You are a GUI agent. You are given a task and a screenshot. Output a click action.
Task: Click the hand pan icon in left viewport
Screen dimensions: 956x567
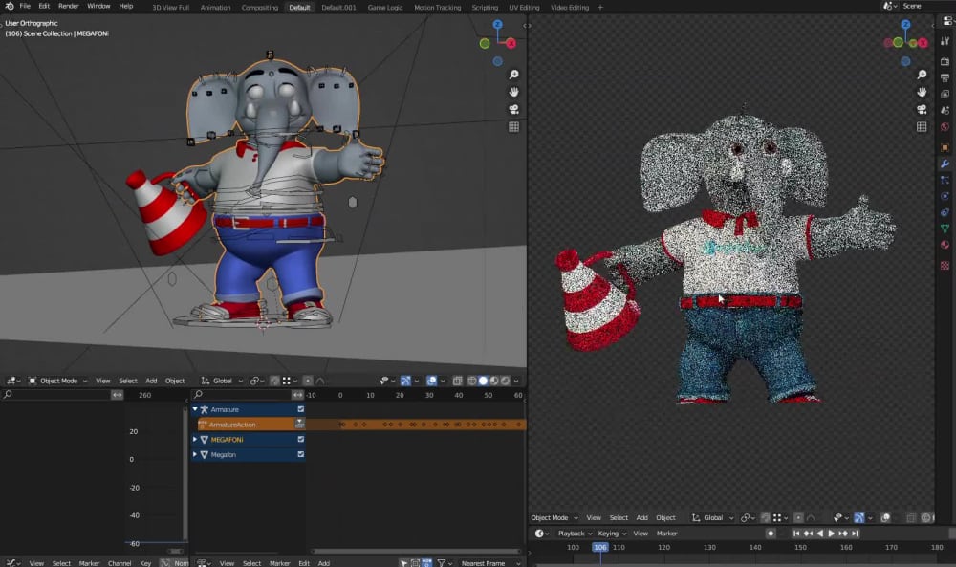coord(514,91)
